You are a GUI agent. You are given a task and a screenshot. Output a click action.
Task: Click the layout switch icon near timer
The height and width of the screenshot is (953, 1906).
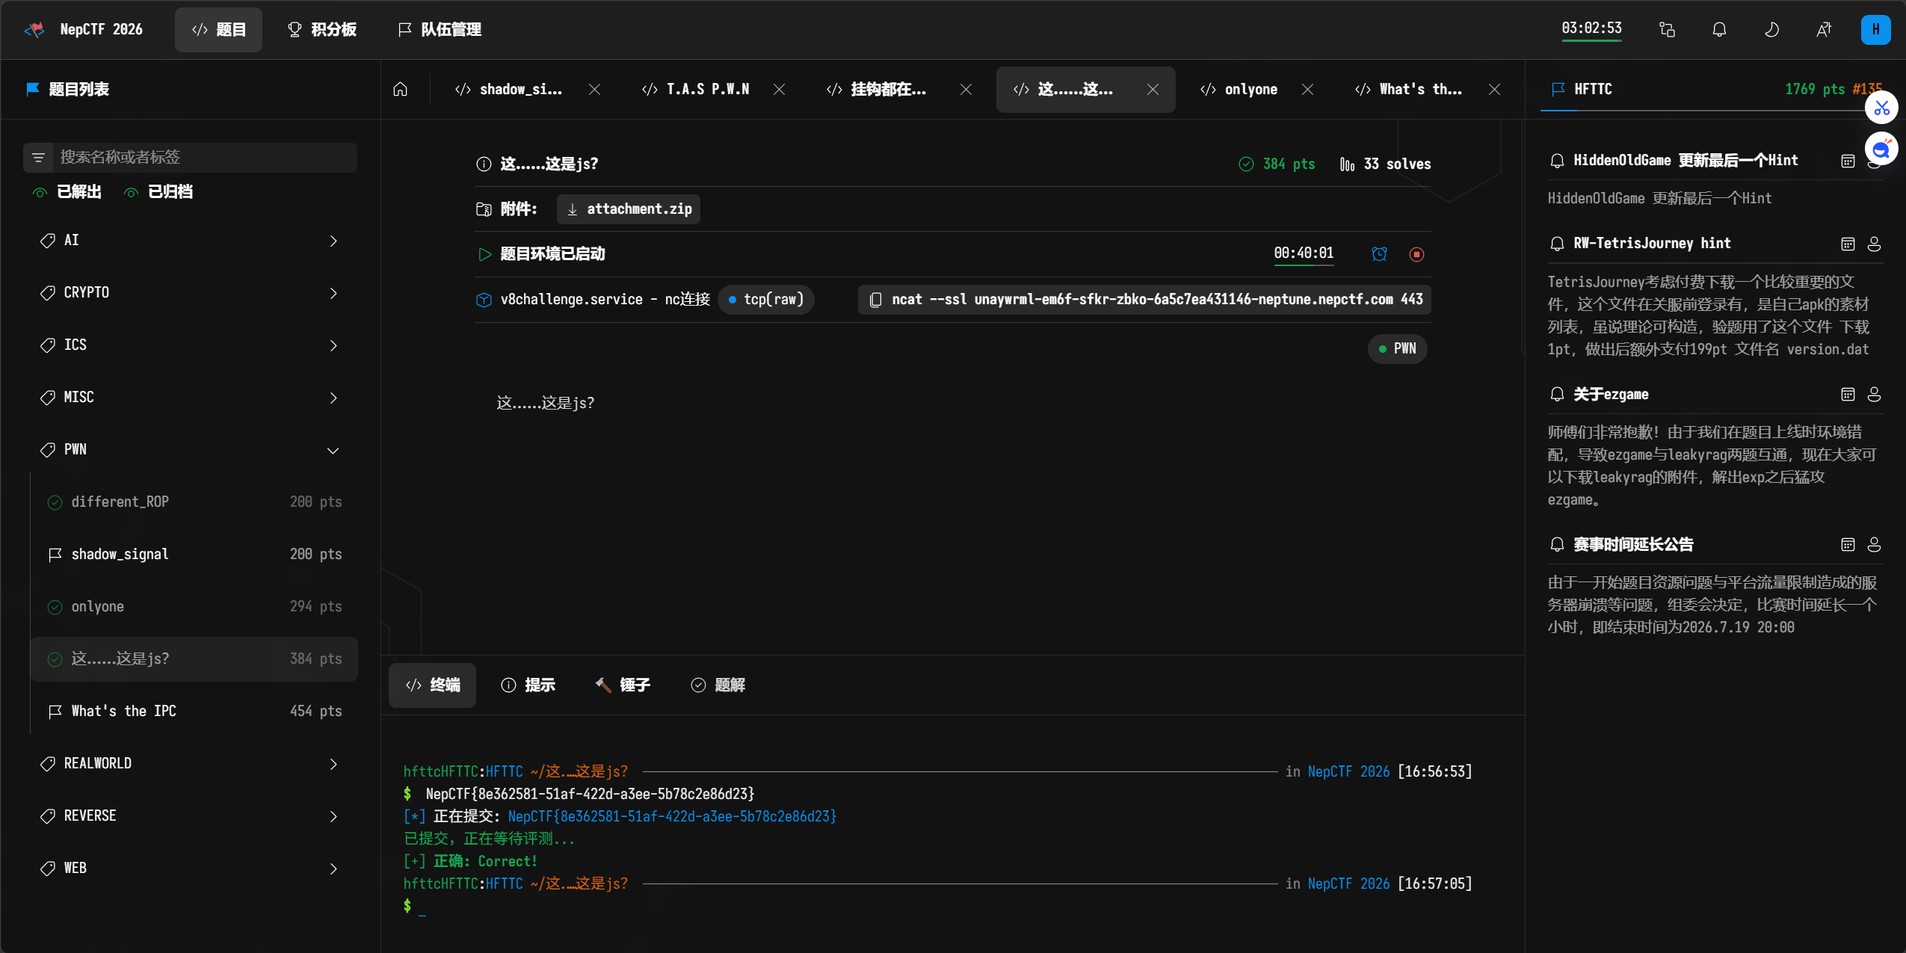[x=1667, y=30]
